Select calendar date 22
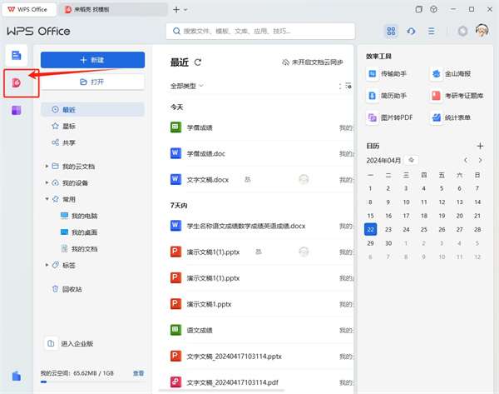 pyautogui.click(x=370, y=229)
